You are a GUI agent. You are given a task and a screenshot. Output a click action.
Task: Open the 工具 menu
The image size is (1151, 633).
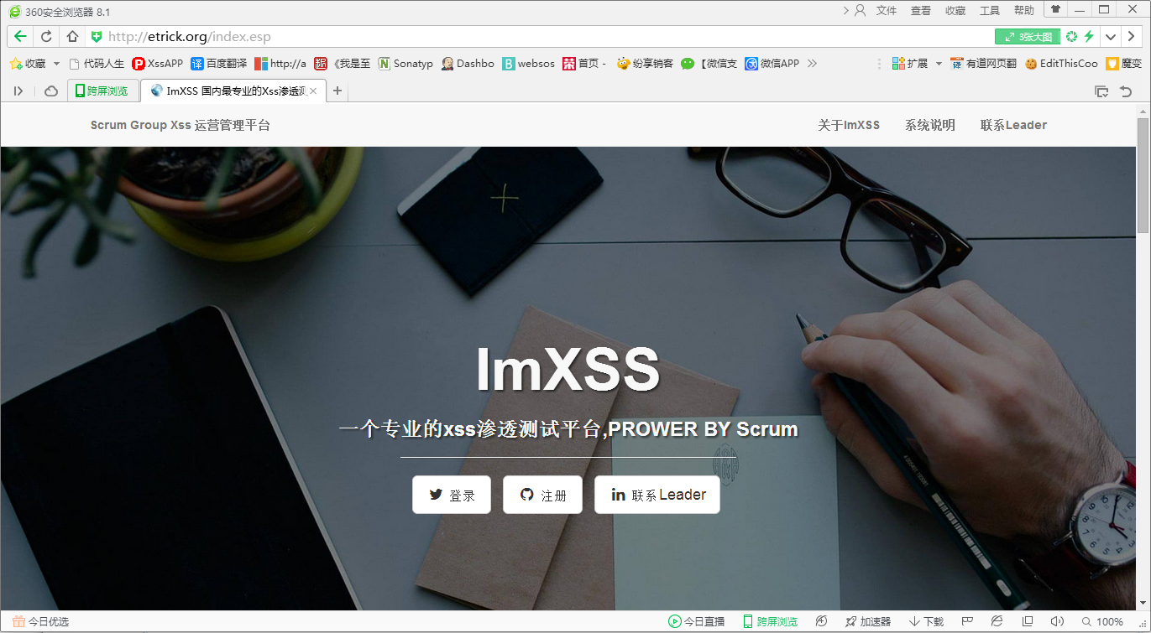point(990,11)
